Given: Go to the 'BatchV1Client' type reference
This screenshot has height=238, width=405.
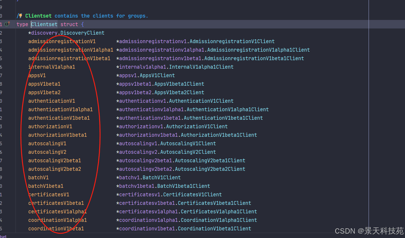Looking at the screenshot, I should coord(162,178).
